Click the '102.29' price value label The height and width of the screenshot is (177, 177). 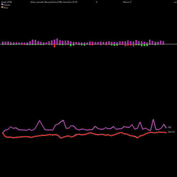171,132
